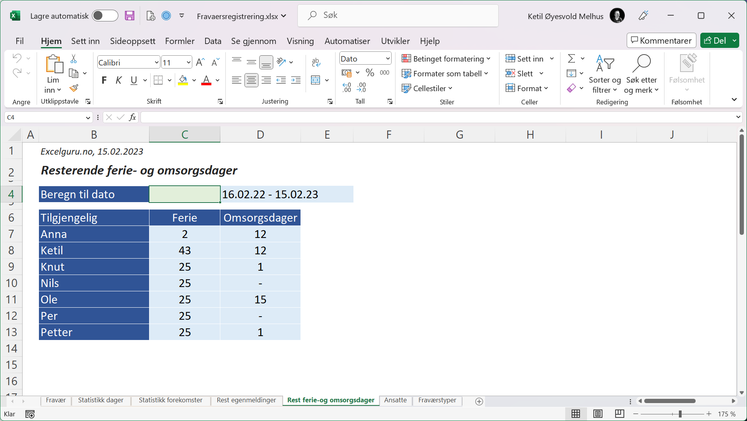Switch to Fravær sheet tab
Viewport: 747px width, 421px height.
tap(56, 400)
